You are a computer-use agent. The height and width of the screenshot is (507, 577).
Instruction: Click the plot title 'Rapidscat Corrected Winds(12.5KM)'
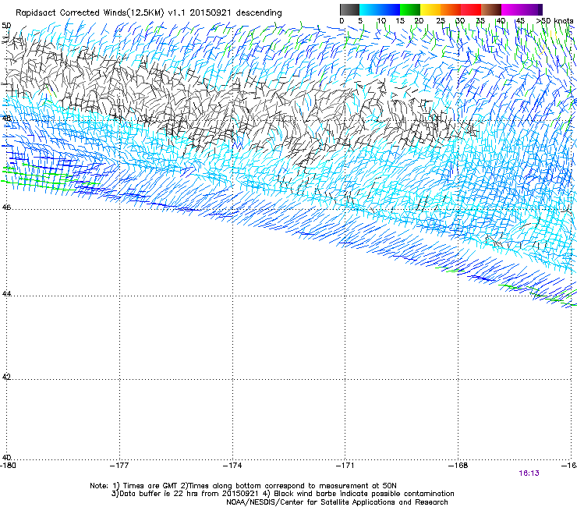click(x=90, y=13)
